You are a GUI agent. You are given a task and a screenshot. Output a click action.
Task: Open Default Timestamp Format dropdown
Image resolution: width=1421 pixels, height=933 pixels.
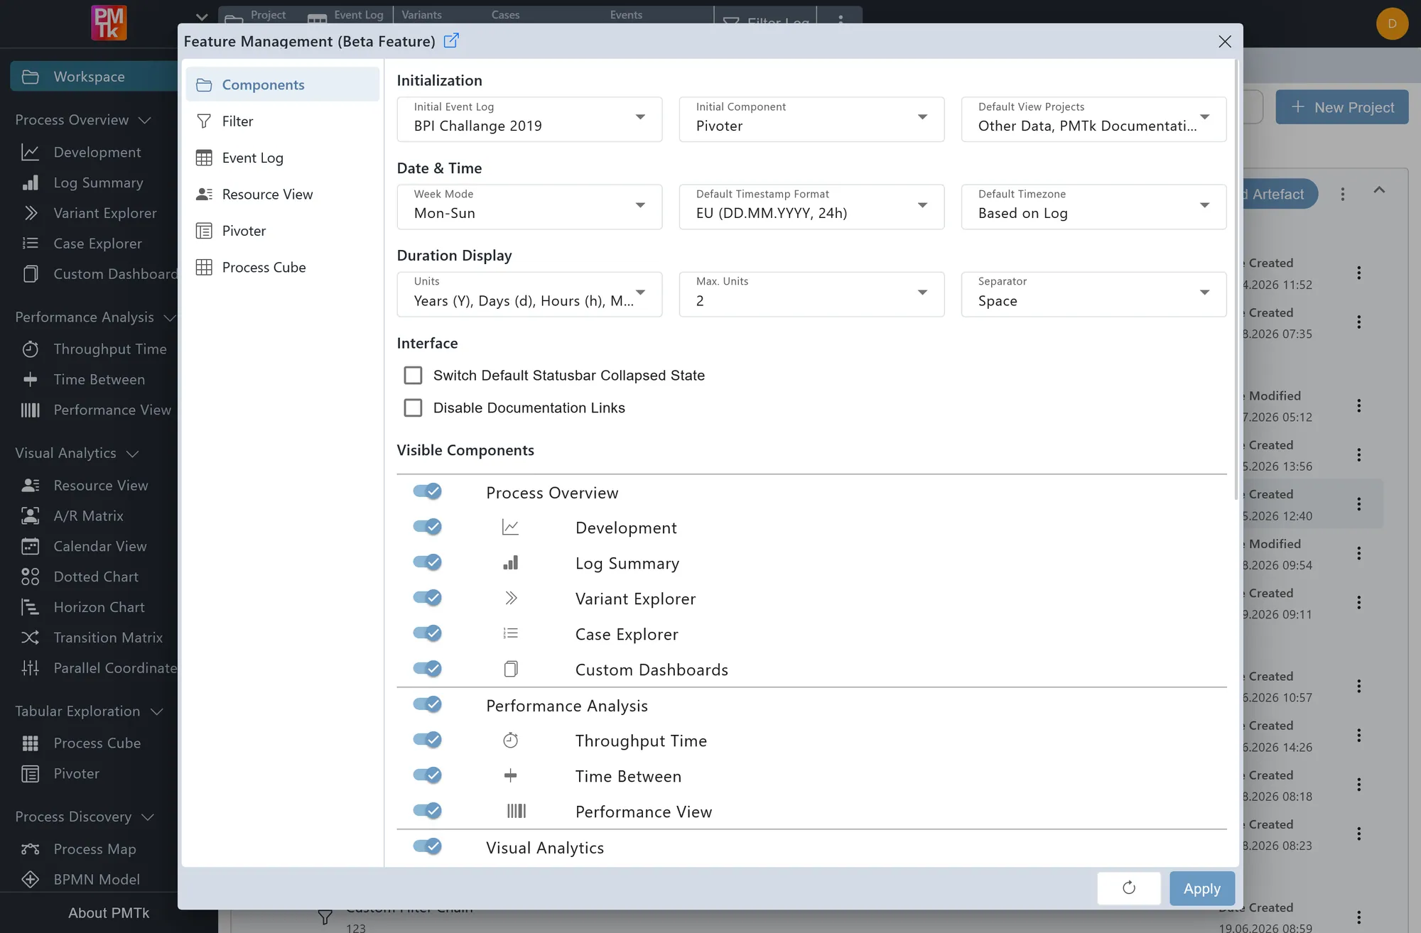click(x=811, y=206)
